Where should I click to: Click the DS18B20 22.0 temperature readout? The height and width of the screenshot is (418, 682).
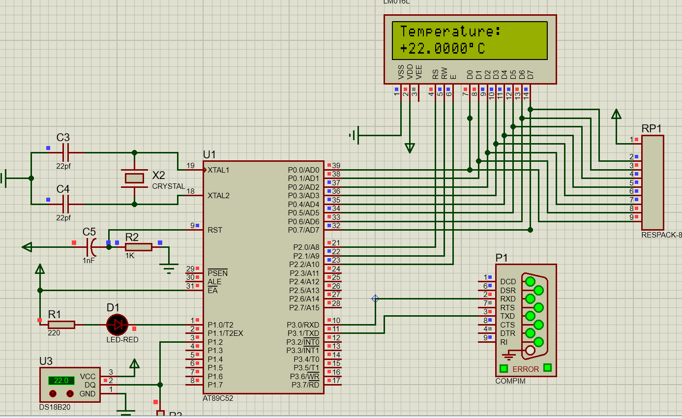[61, 381]
